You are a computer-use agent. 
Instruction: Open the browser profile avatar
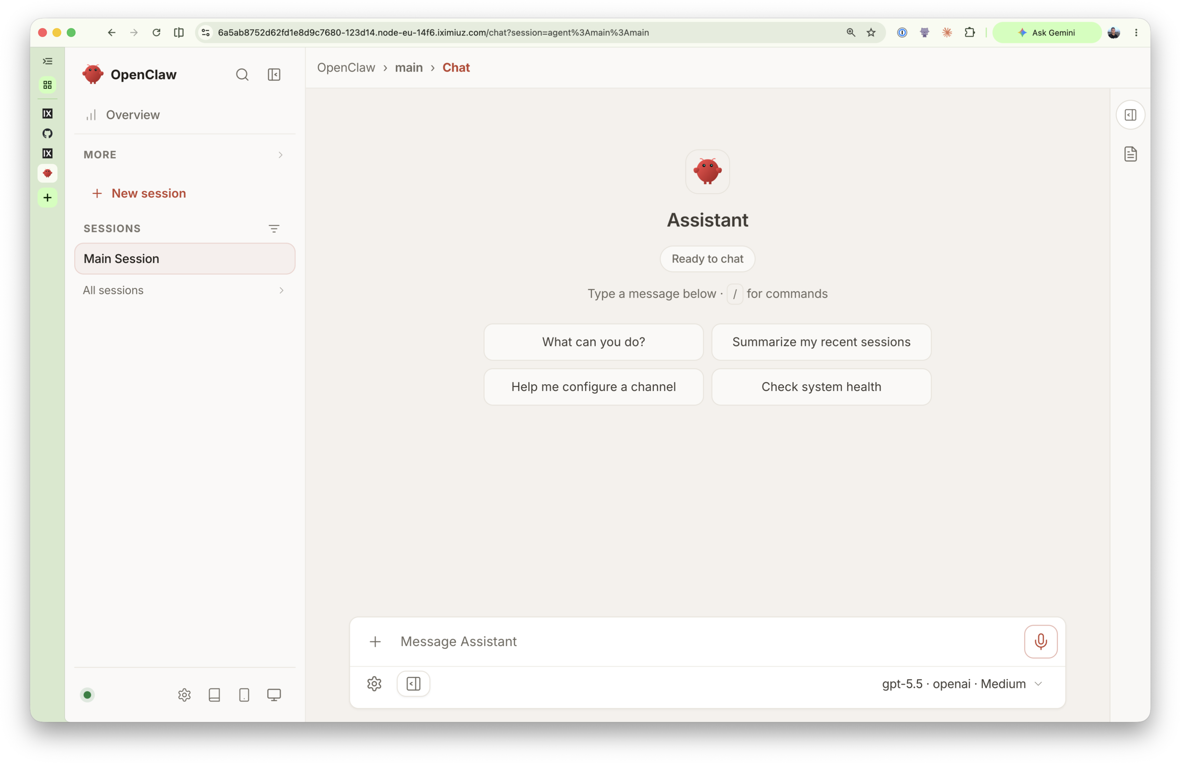[1114, 33]
